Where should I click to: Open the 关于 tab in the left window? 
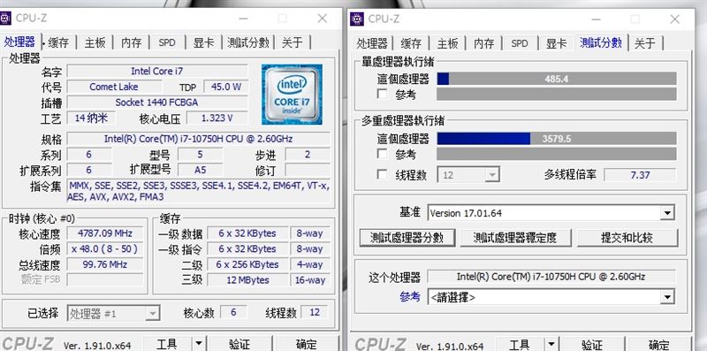pyautogui.click(x=293, y=42)
